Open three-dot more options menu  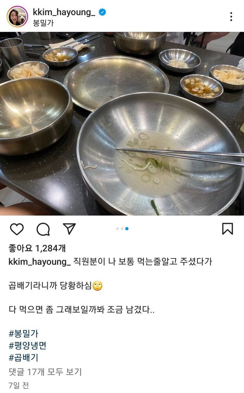[231, 16]
